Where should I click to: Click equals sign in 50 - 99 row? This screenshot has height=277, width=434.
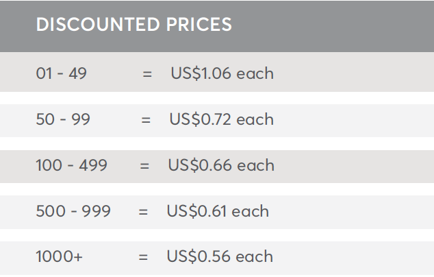[146, 120]
